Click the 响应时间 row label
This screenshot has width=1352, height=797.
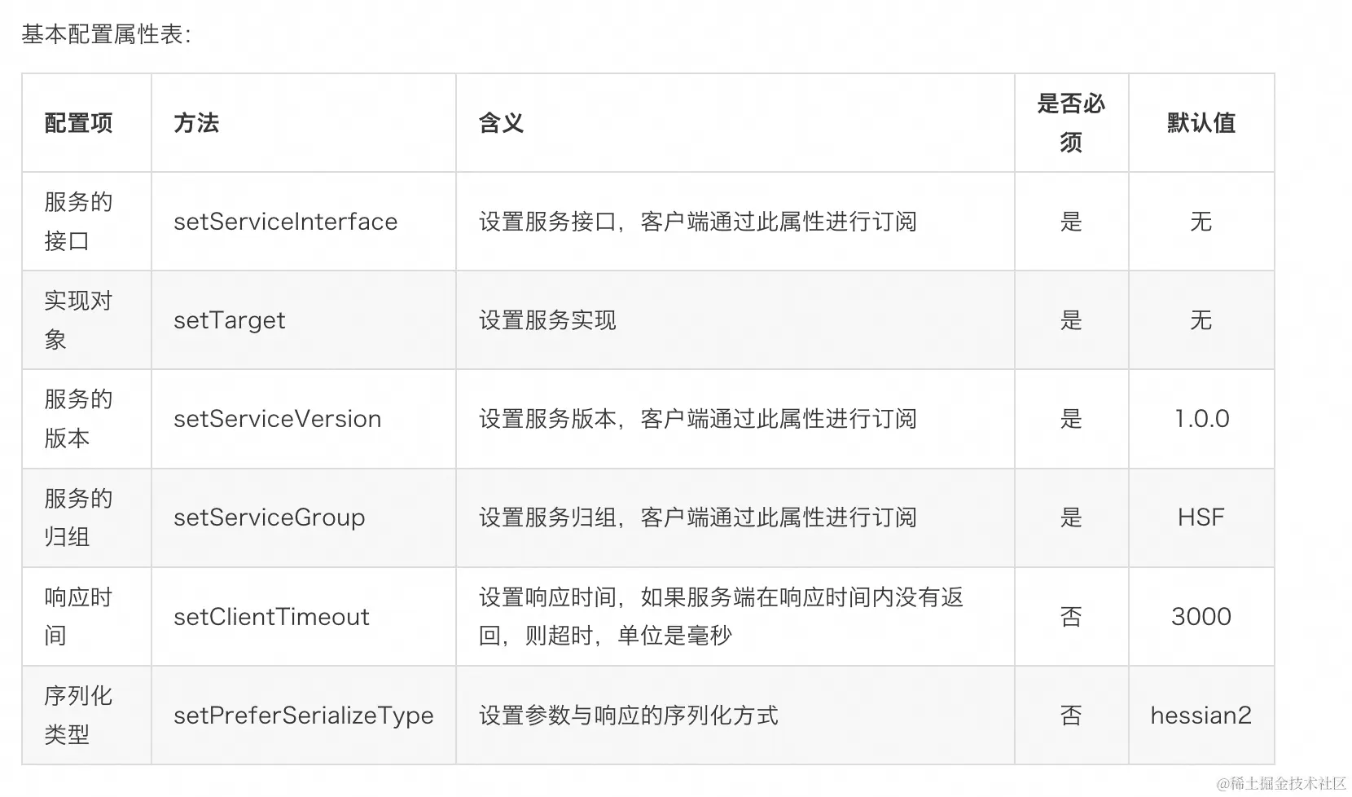tap(78, 616)
